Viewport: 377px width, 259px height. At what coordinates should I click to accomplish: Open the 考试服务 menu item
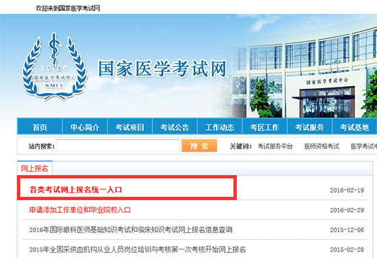[309, 127]
